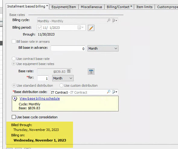178x149 pixels.
Task: Click the Base distribution code lookup magnifier
Action: pos(109,92)
